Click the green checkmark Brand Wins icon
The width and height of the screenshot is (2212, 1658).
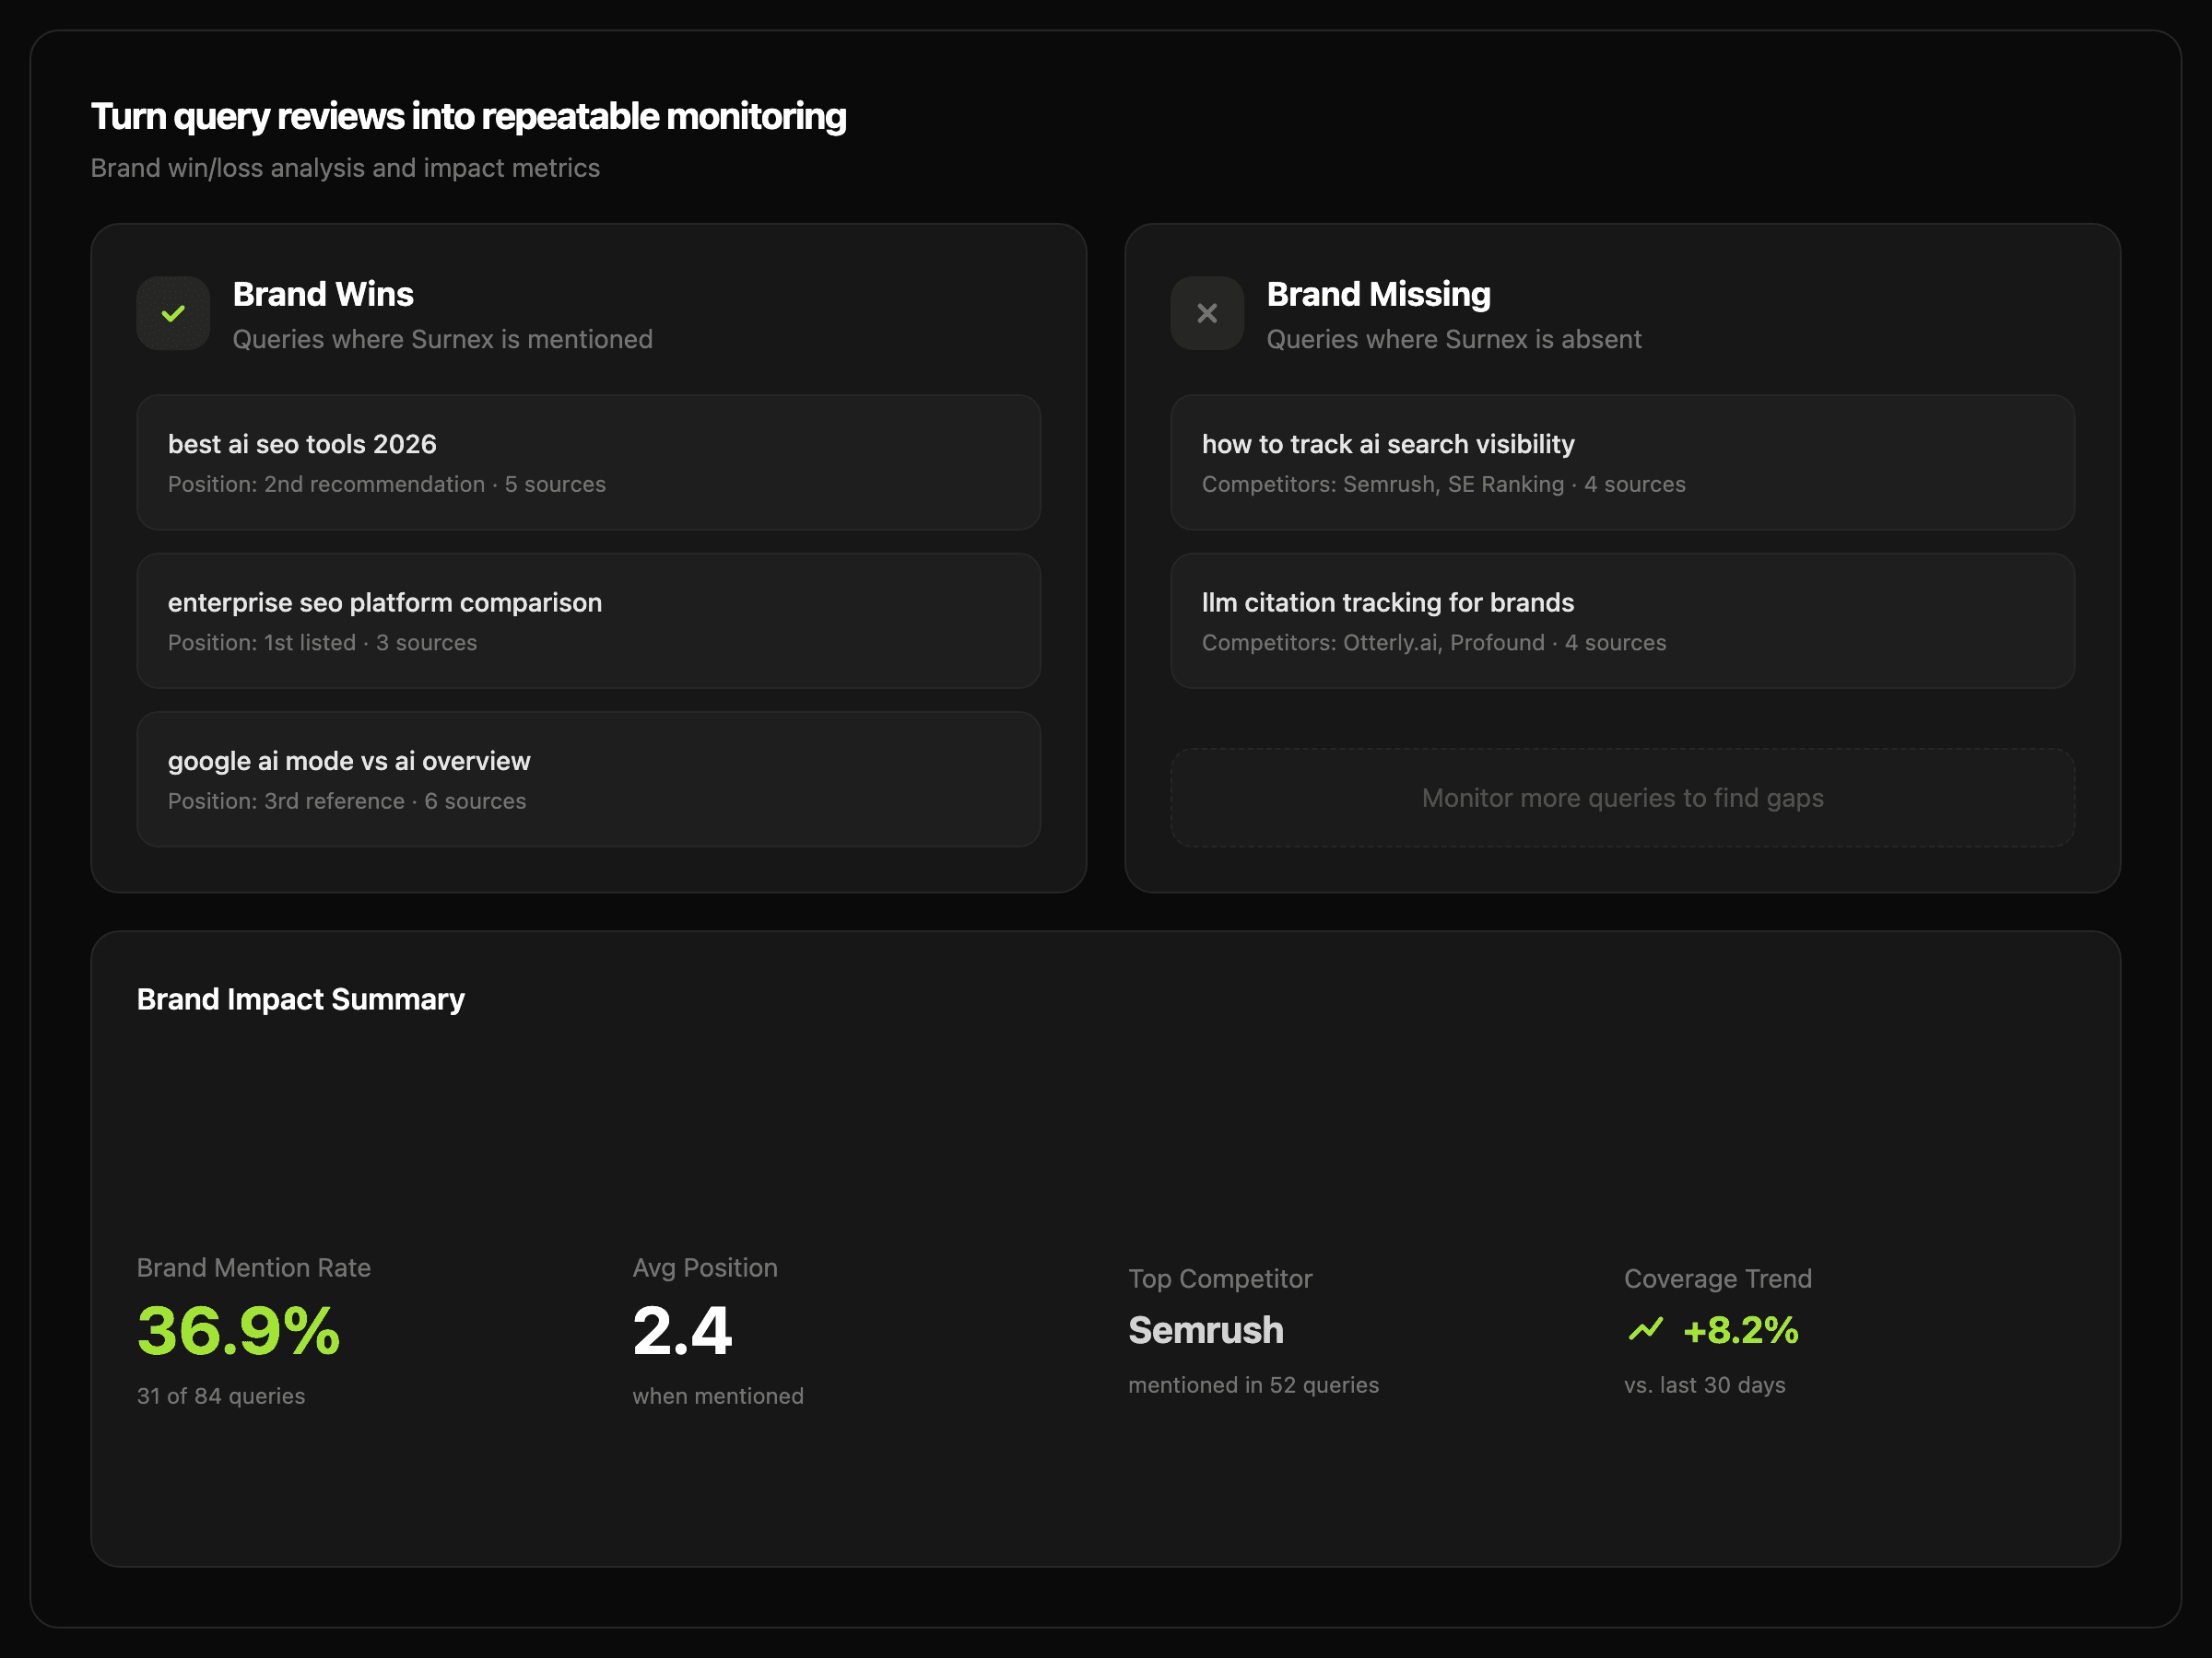pos(173,314)
